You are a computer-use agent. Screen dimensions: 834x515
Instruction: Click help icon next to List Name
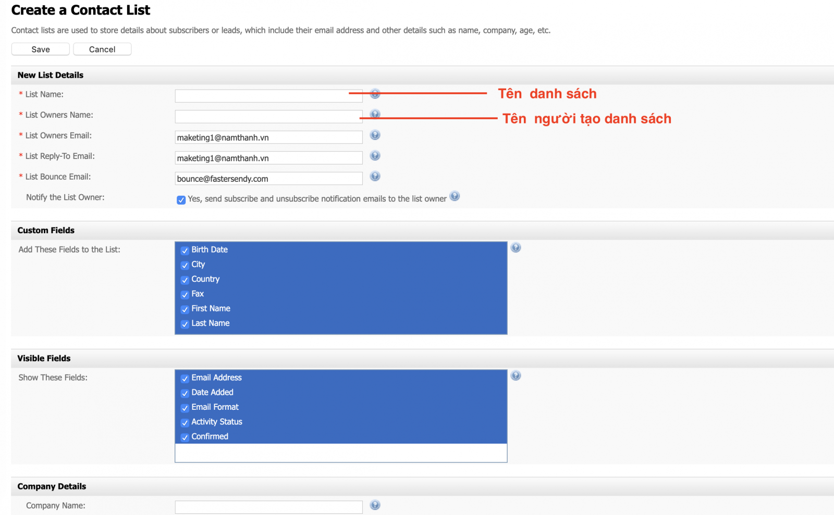(x=375, y=94)
